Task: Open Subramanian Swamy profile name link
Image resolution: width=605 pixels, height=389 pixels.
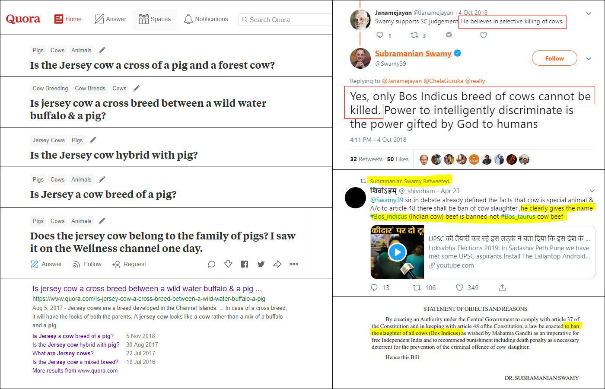Action: click(413, 54)
